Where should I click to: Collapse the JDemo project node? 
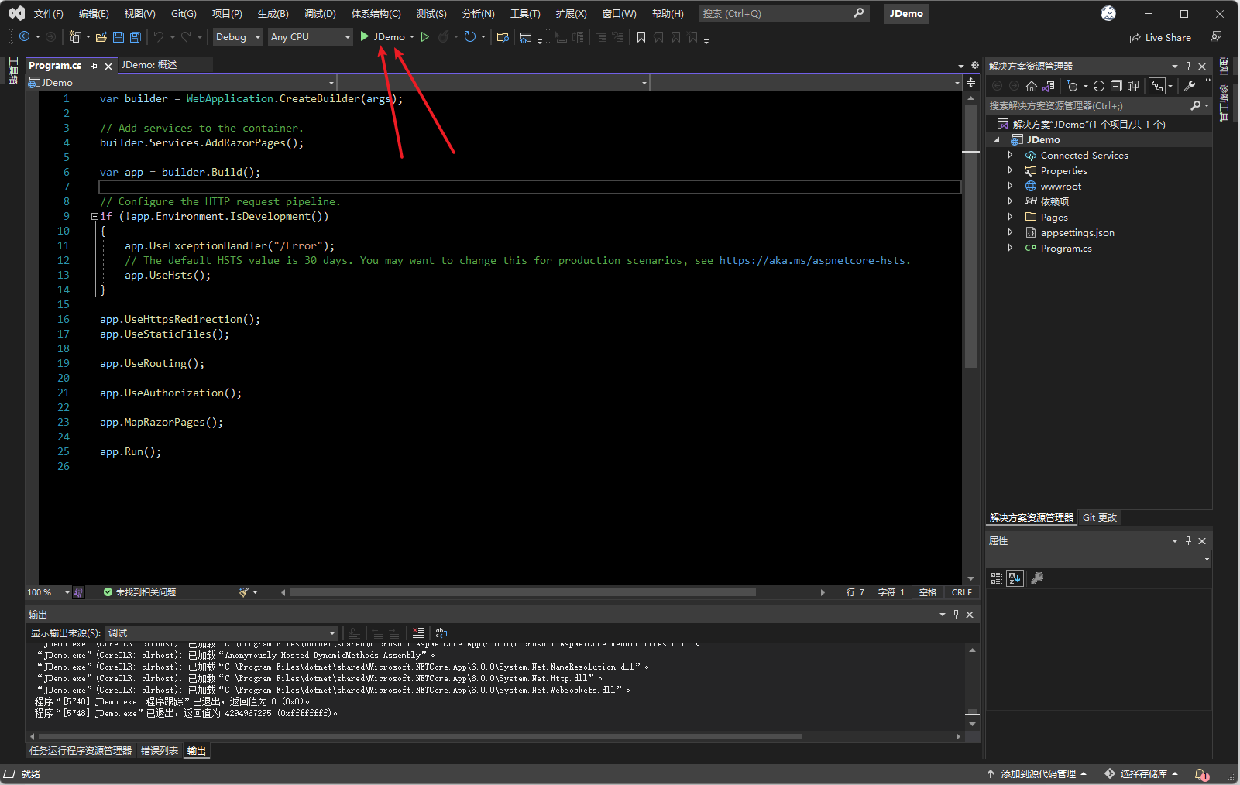[998, 140]
